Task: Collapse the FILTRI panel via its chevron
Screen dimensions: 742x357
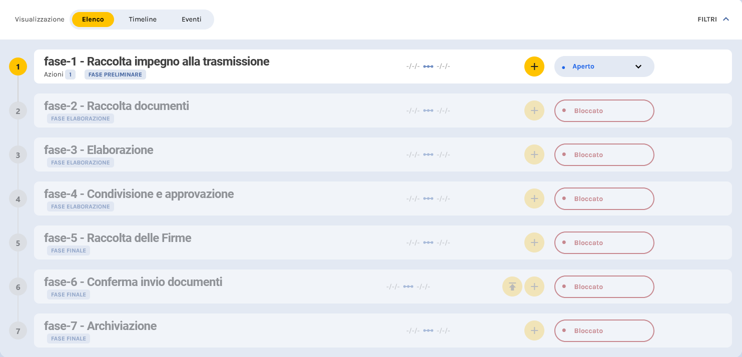Action: (x=726, y=19)
